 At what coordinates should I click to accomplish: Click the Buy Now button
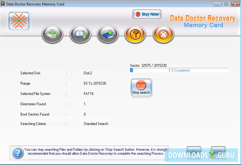click(x=147, y=14)
